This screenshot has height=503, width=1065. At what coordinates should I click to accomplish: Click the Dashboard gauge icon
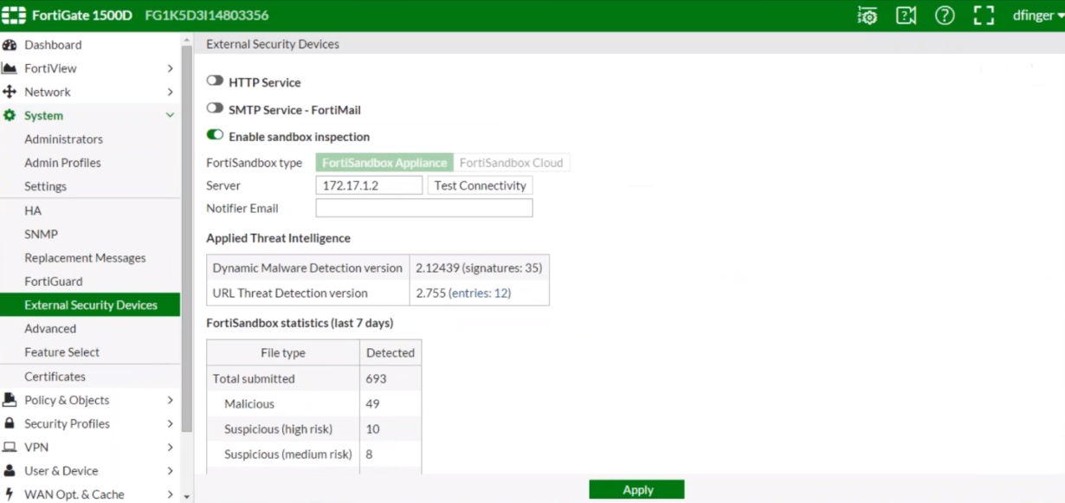[10, 45]
